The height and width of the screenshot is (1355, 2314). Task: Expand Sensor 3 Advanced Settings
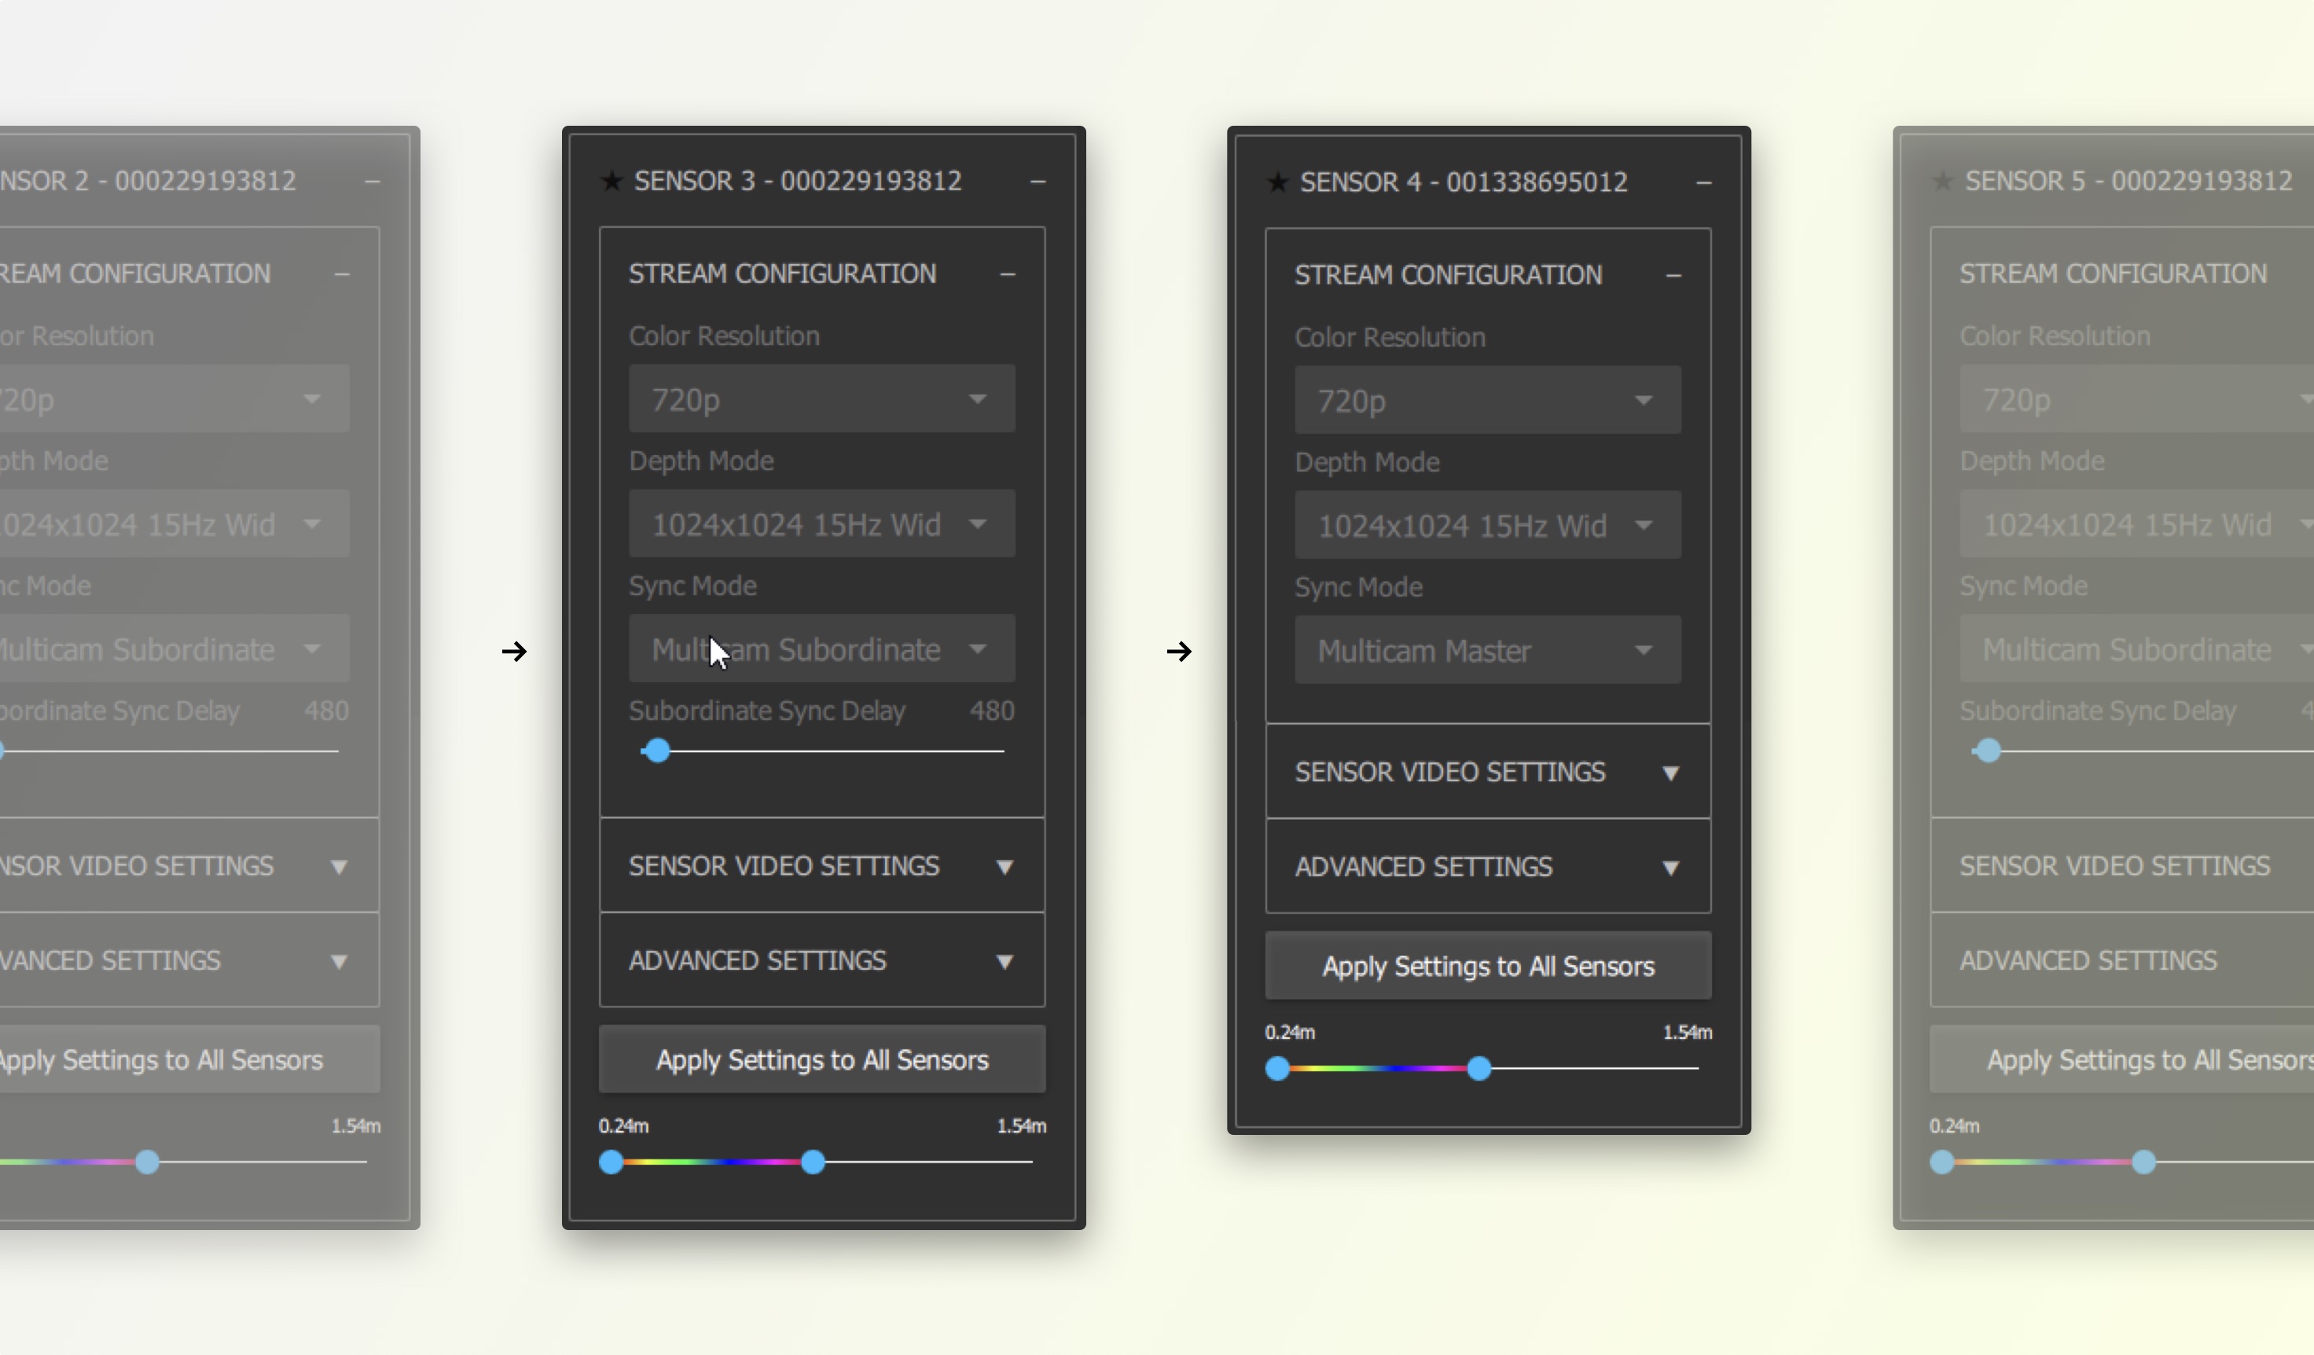pyautogui.click(x=1005, y=961)
